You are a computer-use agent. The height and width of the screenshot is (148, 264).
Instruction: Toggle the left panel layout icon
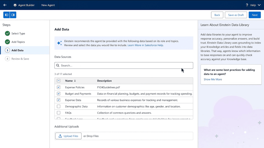coord(7,15)
